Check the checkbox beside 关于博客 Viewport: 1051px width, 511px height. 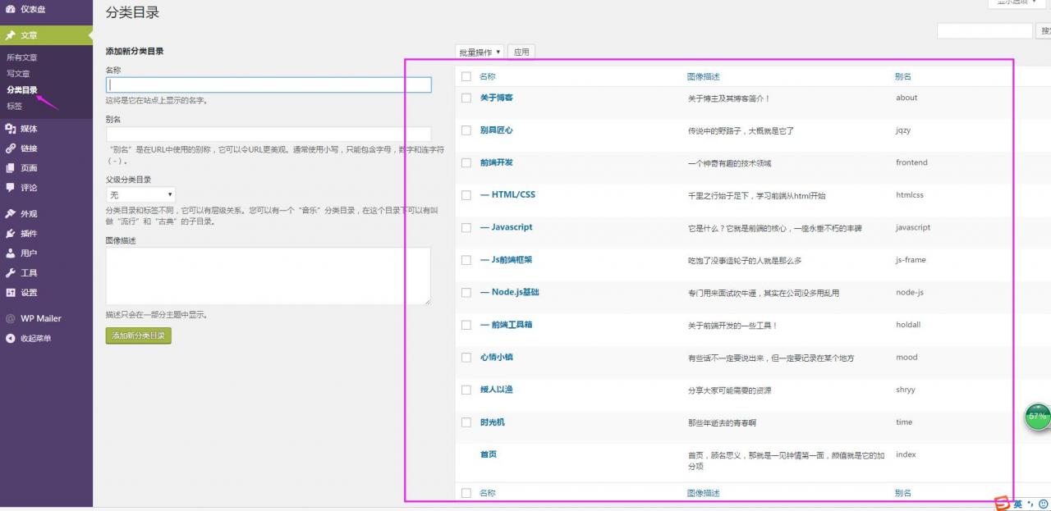[466, 97]
